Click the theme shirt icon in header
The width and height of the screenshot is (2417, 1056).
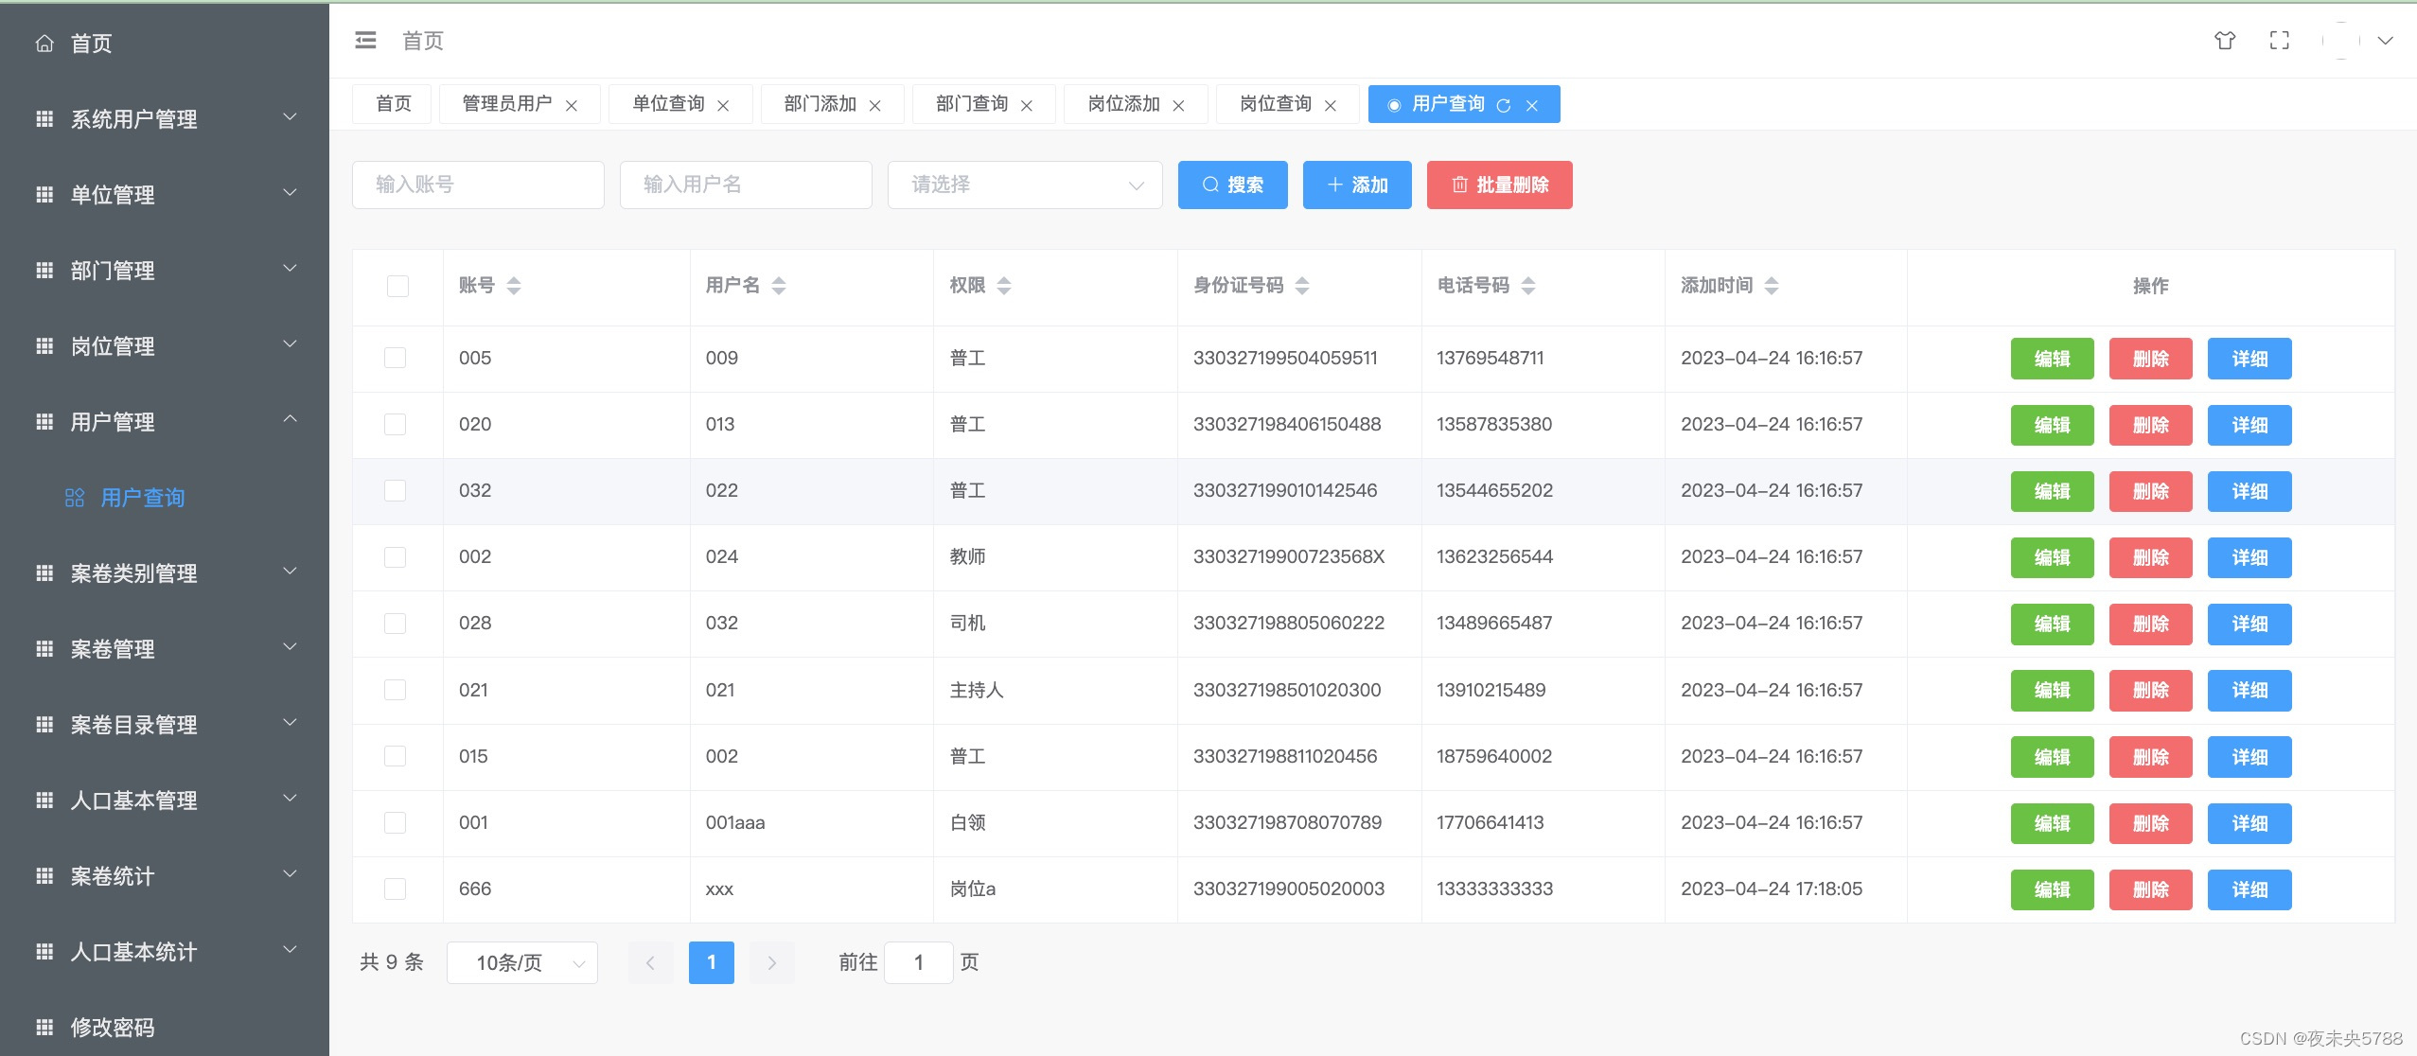pos(2224,40)
